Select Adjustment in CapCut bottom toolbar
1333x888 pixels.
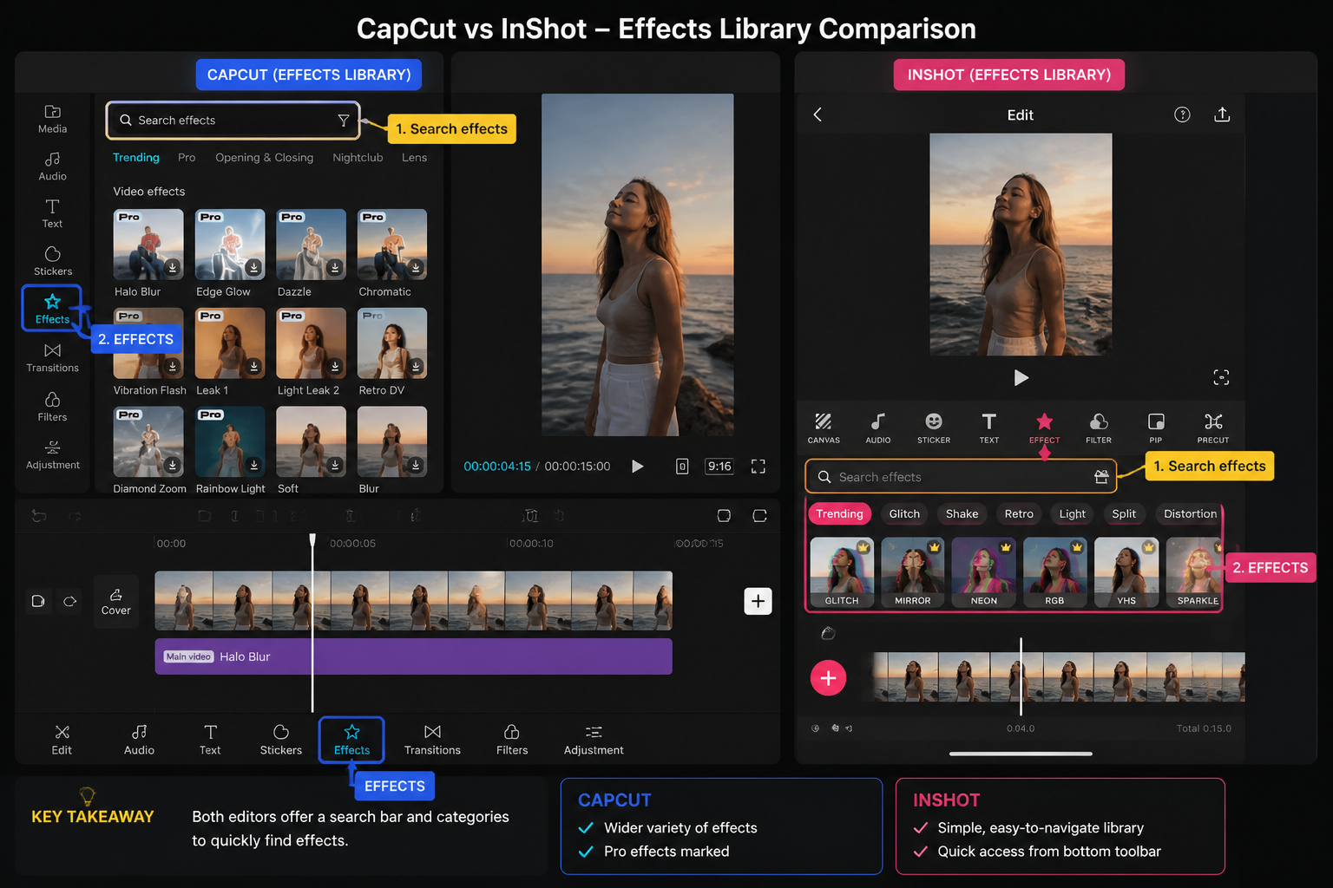[594, 741]
